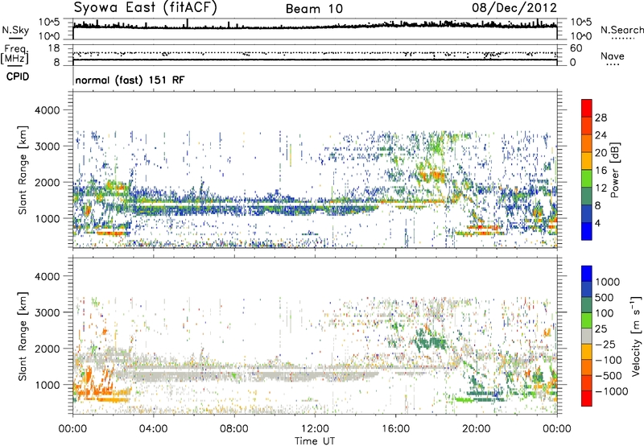Click the "18" tick on frequency axis

[x=53, y=48]
